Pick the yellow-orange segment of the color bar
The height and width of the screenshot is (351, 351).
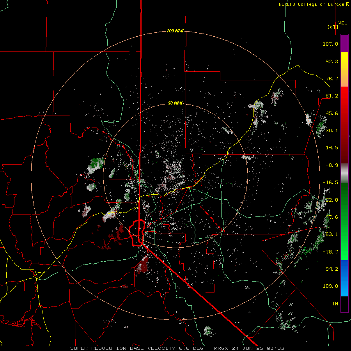click(x=344, y=69)
